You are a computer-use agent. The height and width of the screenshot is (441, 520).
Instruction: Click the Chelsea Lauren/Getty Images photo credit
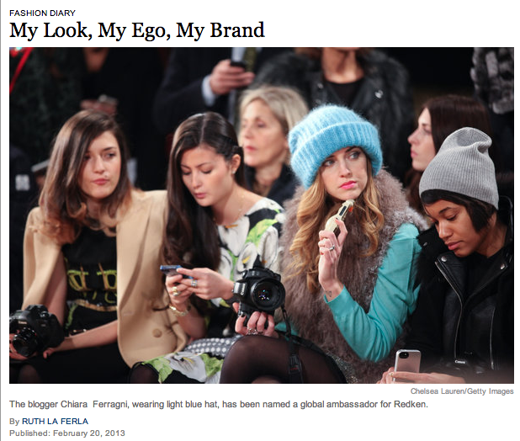[x=462, y=391]
